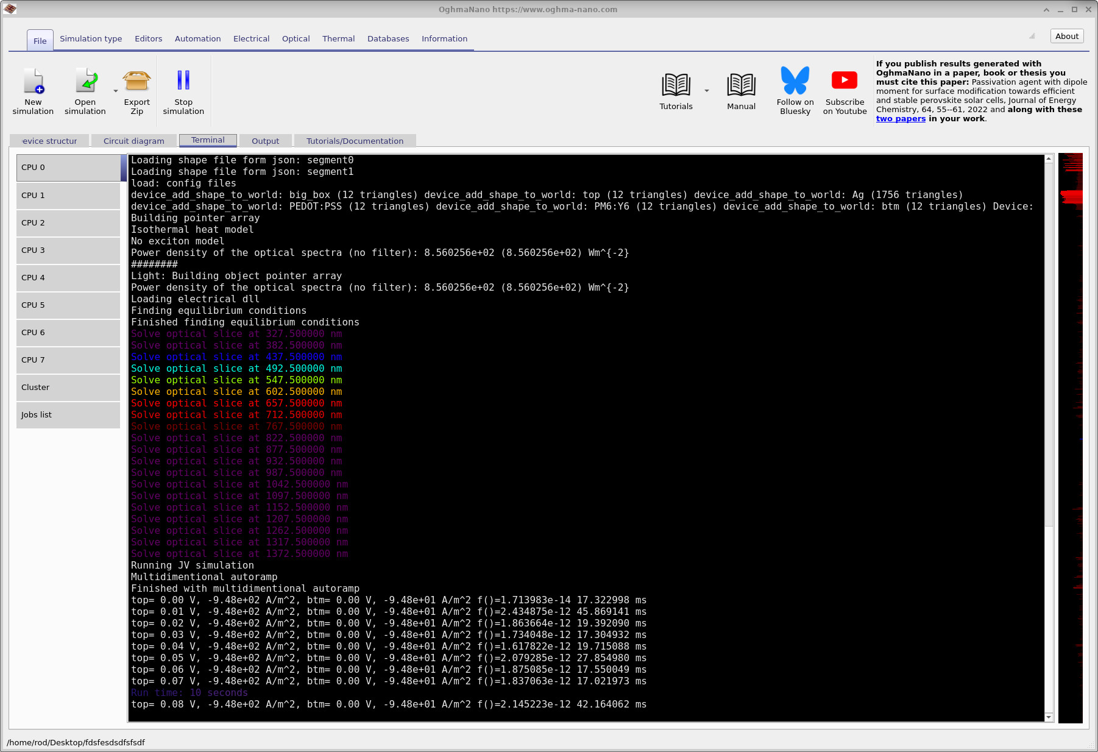Open the two papers link
Image resolution: width=1098 pixels, height=752 pixels.
(901, 119)
